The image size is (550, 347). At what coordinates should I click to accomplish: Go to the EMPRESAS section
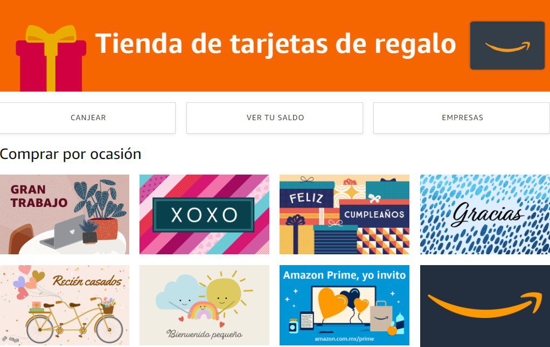point(462,118)
